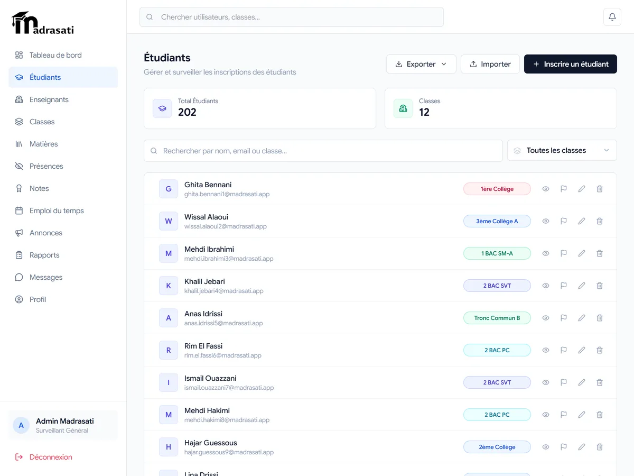Screen dimensions: 634x476
Task: Click the Total Étudiants 202 card
Action: (260, 108)
